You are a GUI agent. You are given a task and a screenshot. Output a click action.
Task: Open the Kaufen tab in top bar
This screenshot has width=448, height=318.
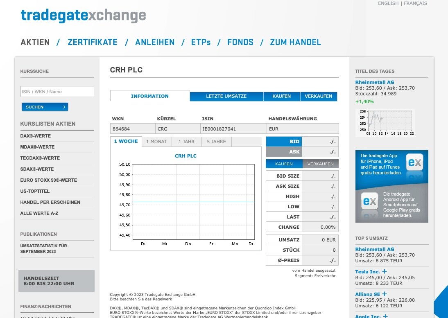[x=281, y=97]
